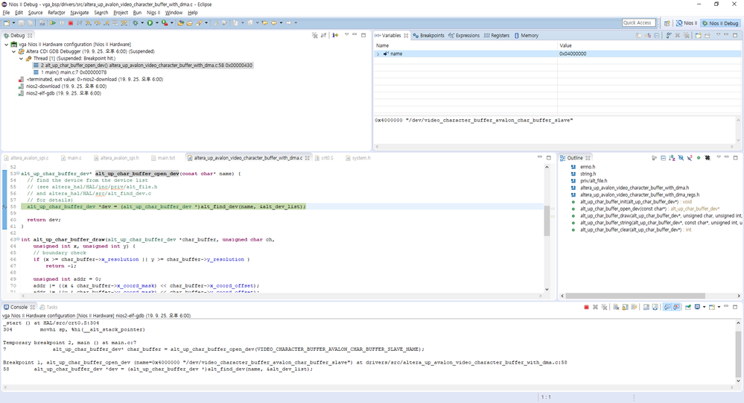
Task: Toggle code folding at line 63
Action: (19, 240)
